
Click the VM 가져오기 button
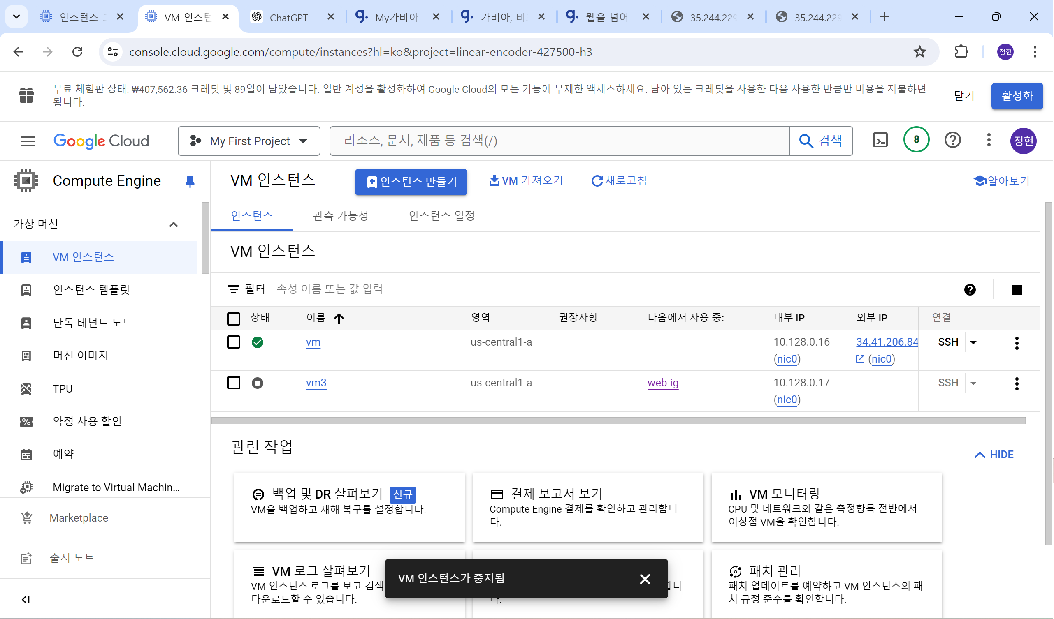526,181
